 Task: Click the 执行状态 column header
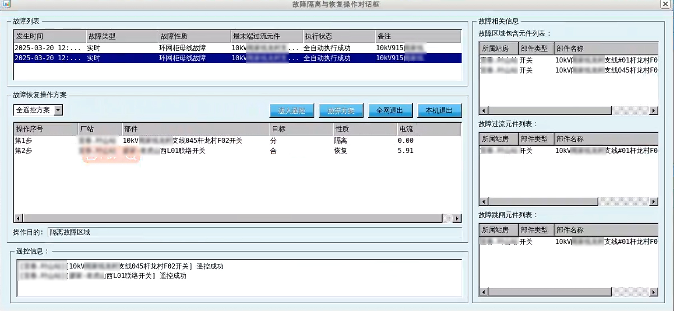[x=339, y=36]
